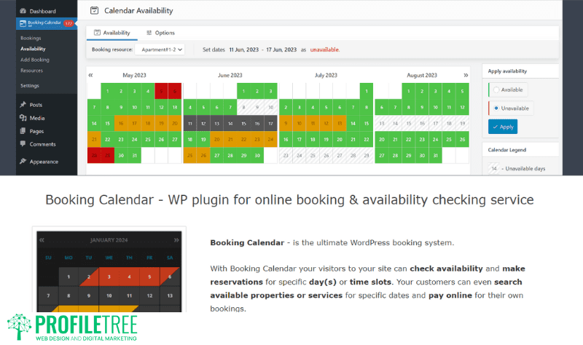
Task: Click the Options tab sliders icon
Action: [x=149, y=33]
